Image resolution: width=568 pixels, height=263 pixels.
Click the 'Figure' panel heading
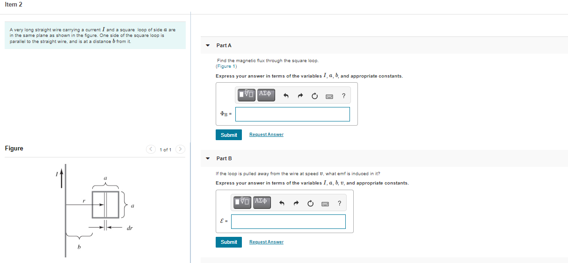pyautogui.click(x=14, y=149)
